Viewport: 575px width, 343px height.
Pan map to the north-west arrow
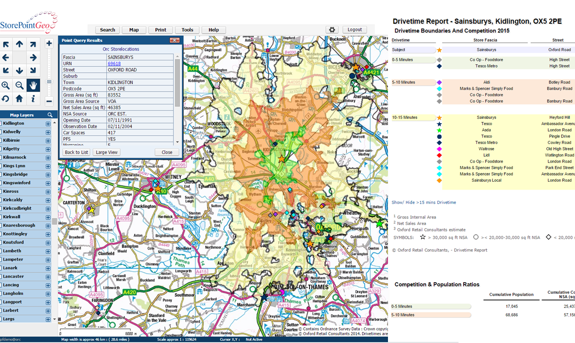6,45
